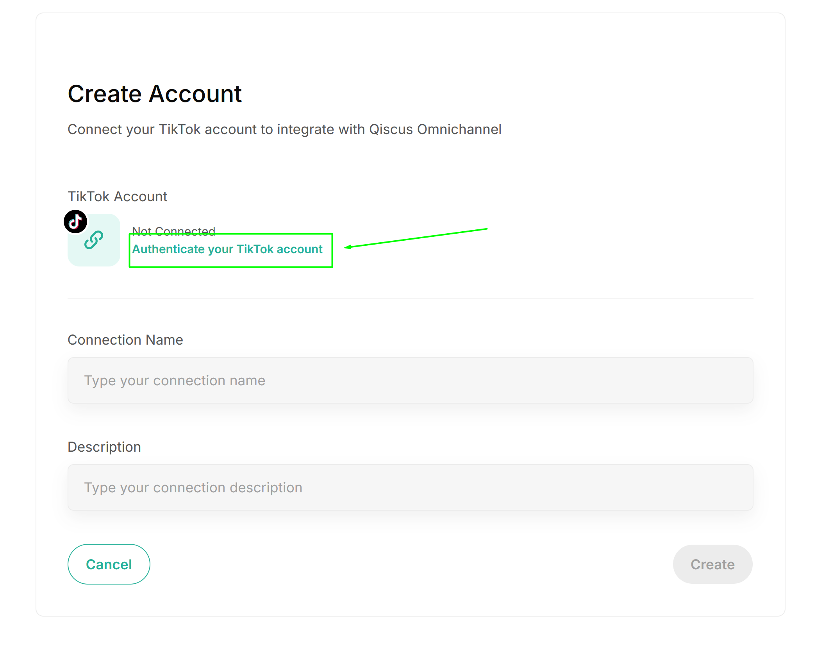Click the Connect your TikTok account subtitle

pyautogui.click(x=284, y=129)
